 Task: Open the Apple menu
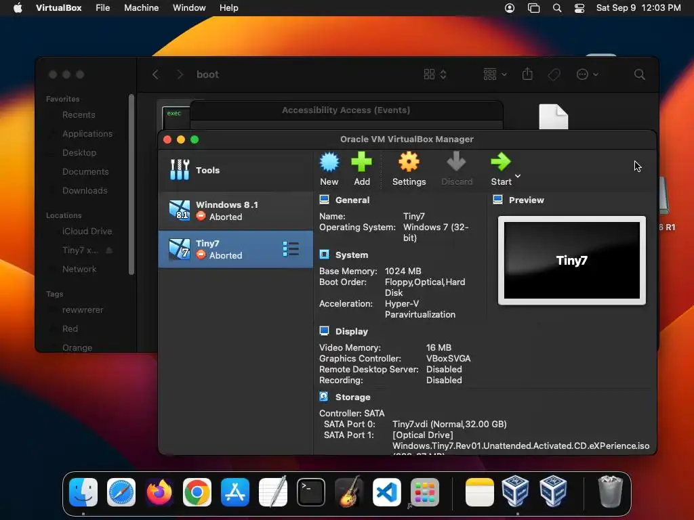[x=18, y=8]
